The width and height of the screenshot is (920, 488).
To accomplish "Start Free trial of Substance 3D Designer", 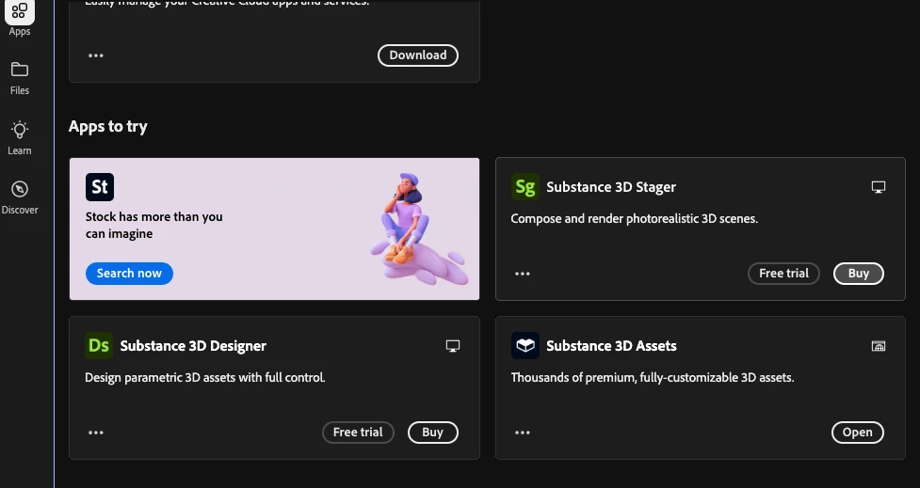I will tap(358, 433).
